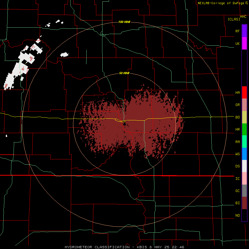Click the GR pink legend swatch

pyautogui.click(x=244, y=105)
